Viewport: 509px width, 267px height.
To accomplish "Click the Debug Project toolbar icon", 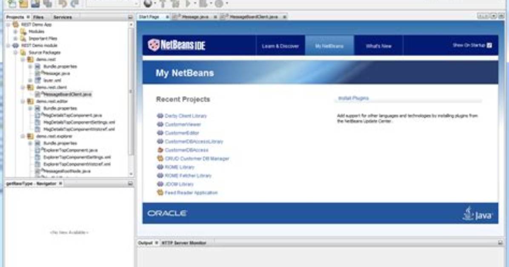I will pyautogui.click(x=203, y=3).
